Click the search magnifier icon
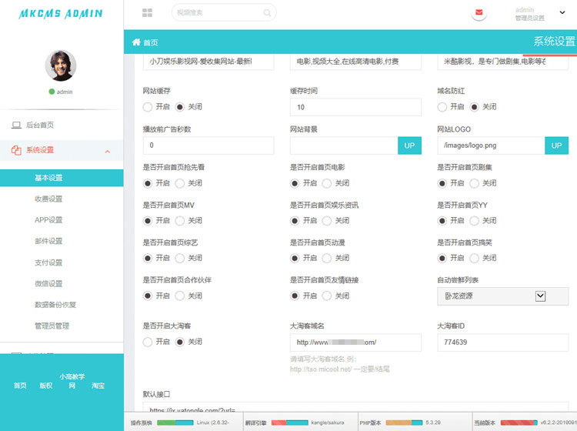 [267, 13]
